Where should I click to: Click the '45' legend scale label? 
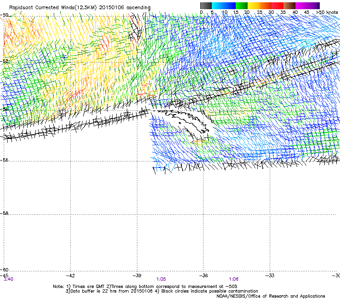pyautogui.click(x=306, y=12)
